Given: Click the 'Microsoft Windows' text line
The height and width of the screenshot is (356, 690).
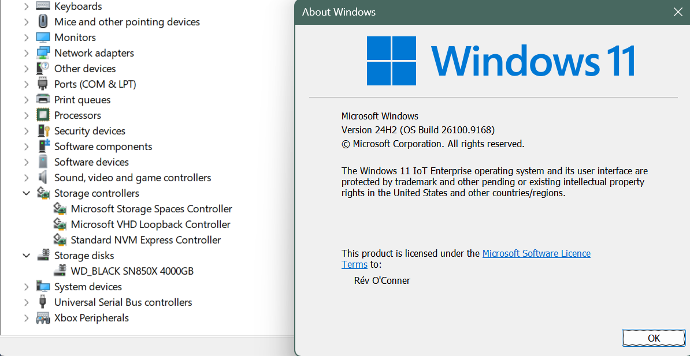Looking at the screenshot, I should 380,117.
